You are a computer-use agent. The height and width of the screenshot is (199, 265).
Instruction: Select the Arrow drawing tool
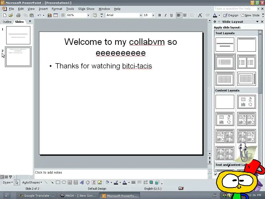(52, 182)
